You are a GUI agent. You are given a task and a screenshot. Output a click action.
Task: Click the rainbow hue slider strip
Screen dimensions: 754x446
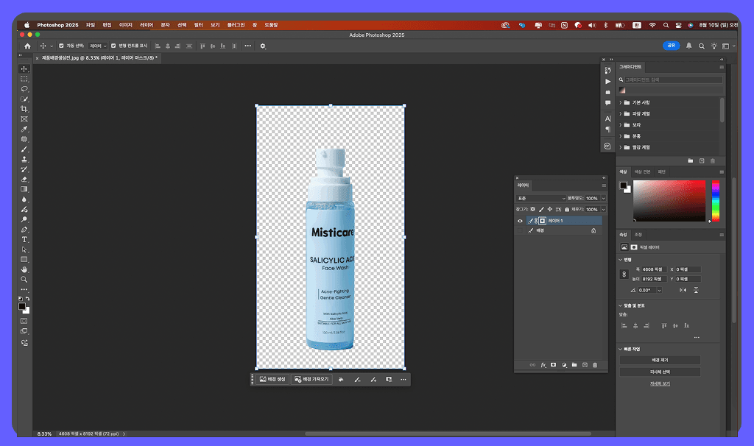[x=716, y=201]
